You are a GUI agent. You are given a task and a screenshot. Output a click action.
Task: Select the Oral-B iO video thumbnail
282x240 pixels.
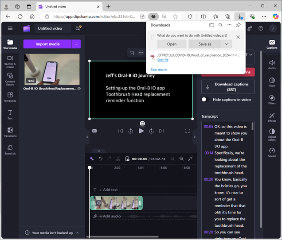coord(52,70)
